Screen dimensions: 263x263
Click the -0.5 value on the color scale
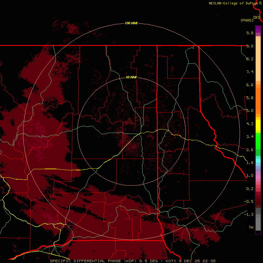pyautogui.click(x=249, y=202)
